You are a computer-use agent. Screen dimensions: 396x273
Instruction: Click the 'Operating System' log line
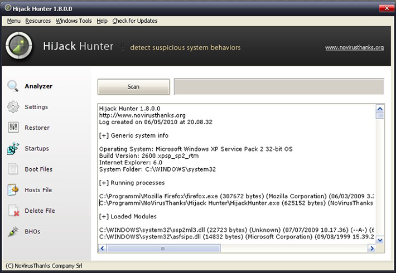[x=196, y=149]
